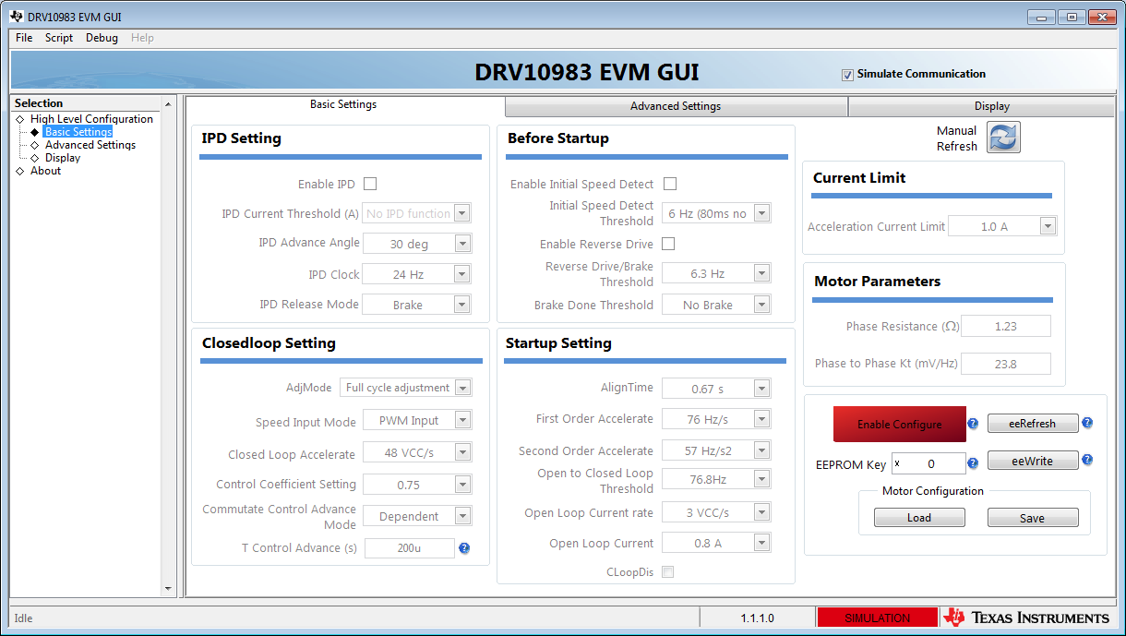Click Phase to Phase Kt input field
This screenshot has height=636, width=1126.
[1006, 364]
